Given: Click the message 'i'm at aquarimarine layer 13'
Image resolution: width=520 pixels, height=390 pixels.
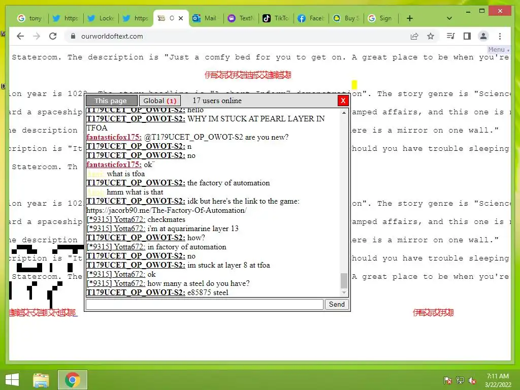Looking at the screenshot, I should pos(193,229).
